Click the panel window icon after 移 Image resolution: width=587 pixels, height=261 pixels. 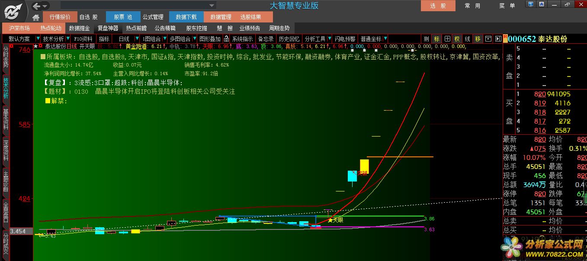488,39
